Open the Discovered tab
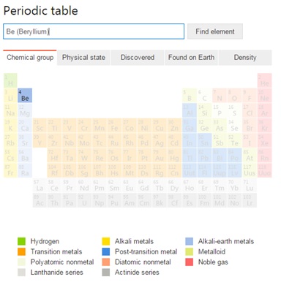Image resolution: width=281 pixels, height=285 pixels. point(138,58)
